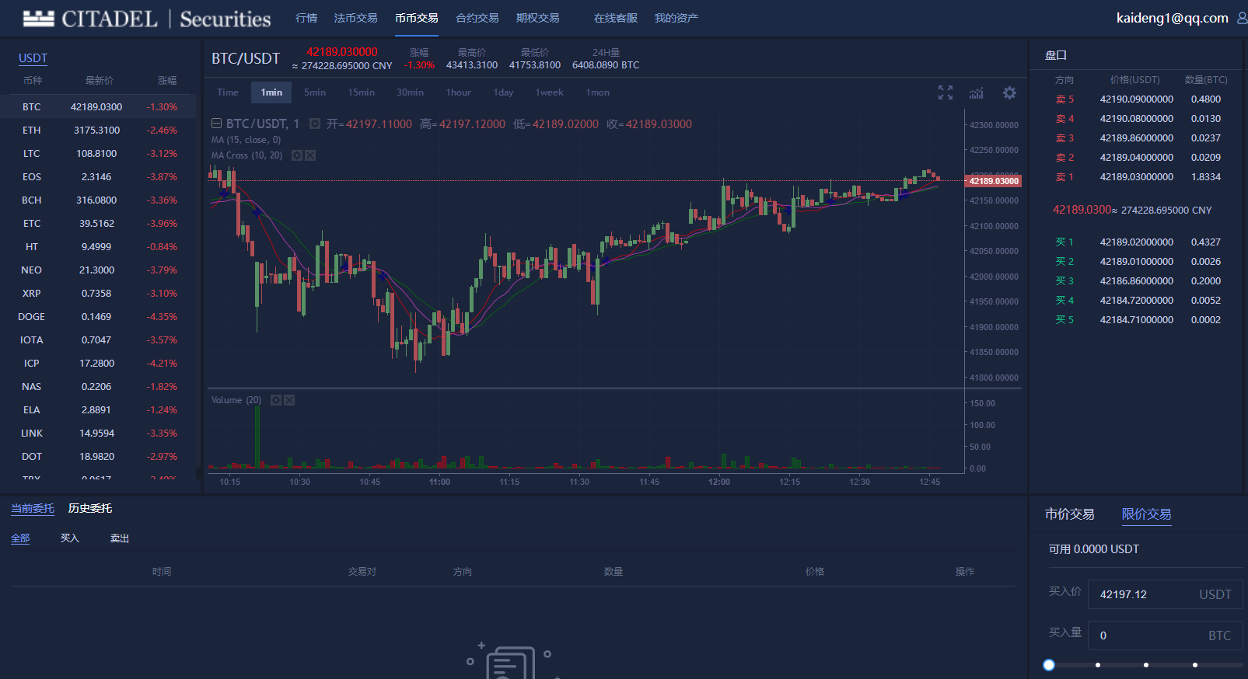Viewport: 1248px width, 679px height.
Task: Select the 5min chart interval
Action: [315, 92]
